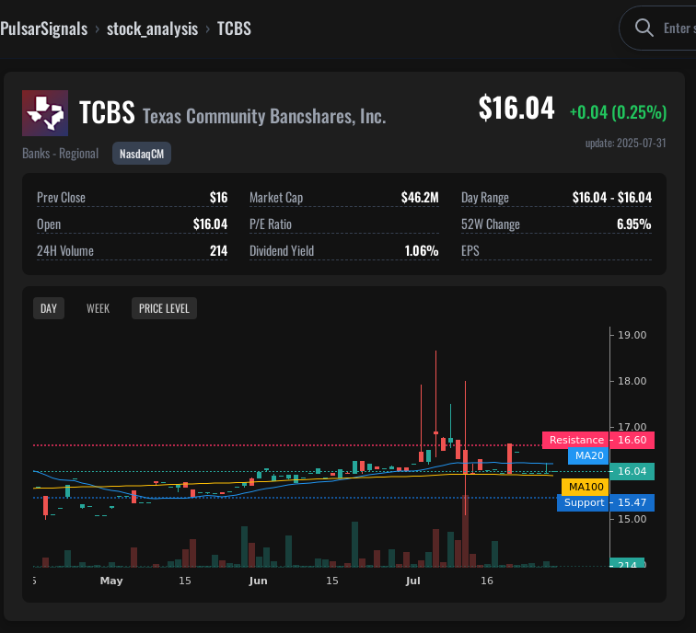
Task: Click the 24H Volume label
Action: [65, 250]
